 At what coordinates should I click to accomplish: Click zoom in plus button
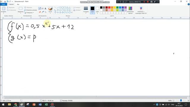(188, 100)
